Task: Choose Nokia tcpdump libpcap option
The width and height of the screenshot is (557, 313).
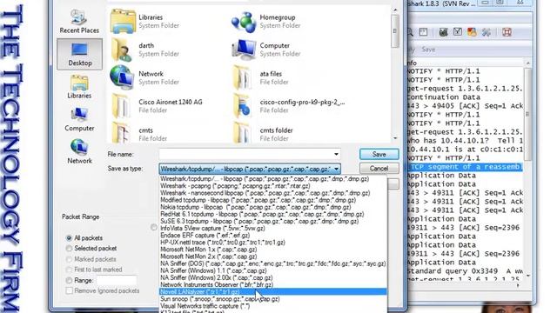Action: (272, 207)
